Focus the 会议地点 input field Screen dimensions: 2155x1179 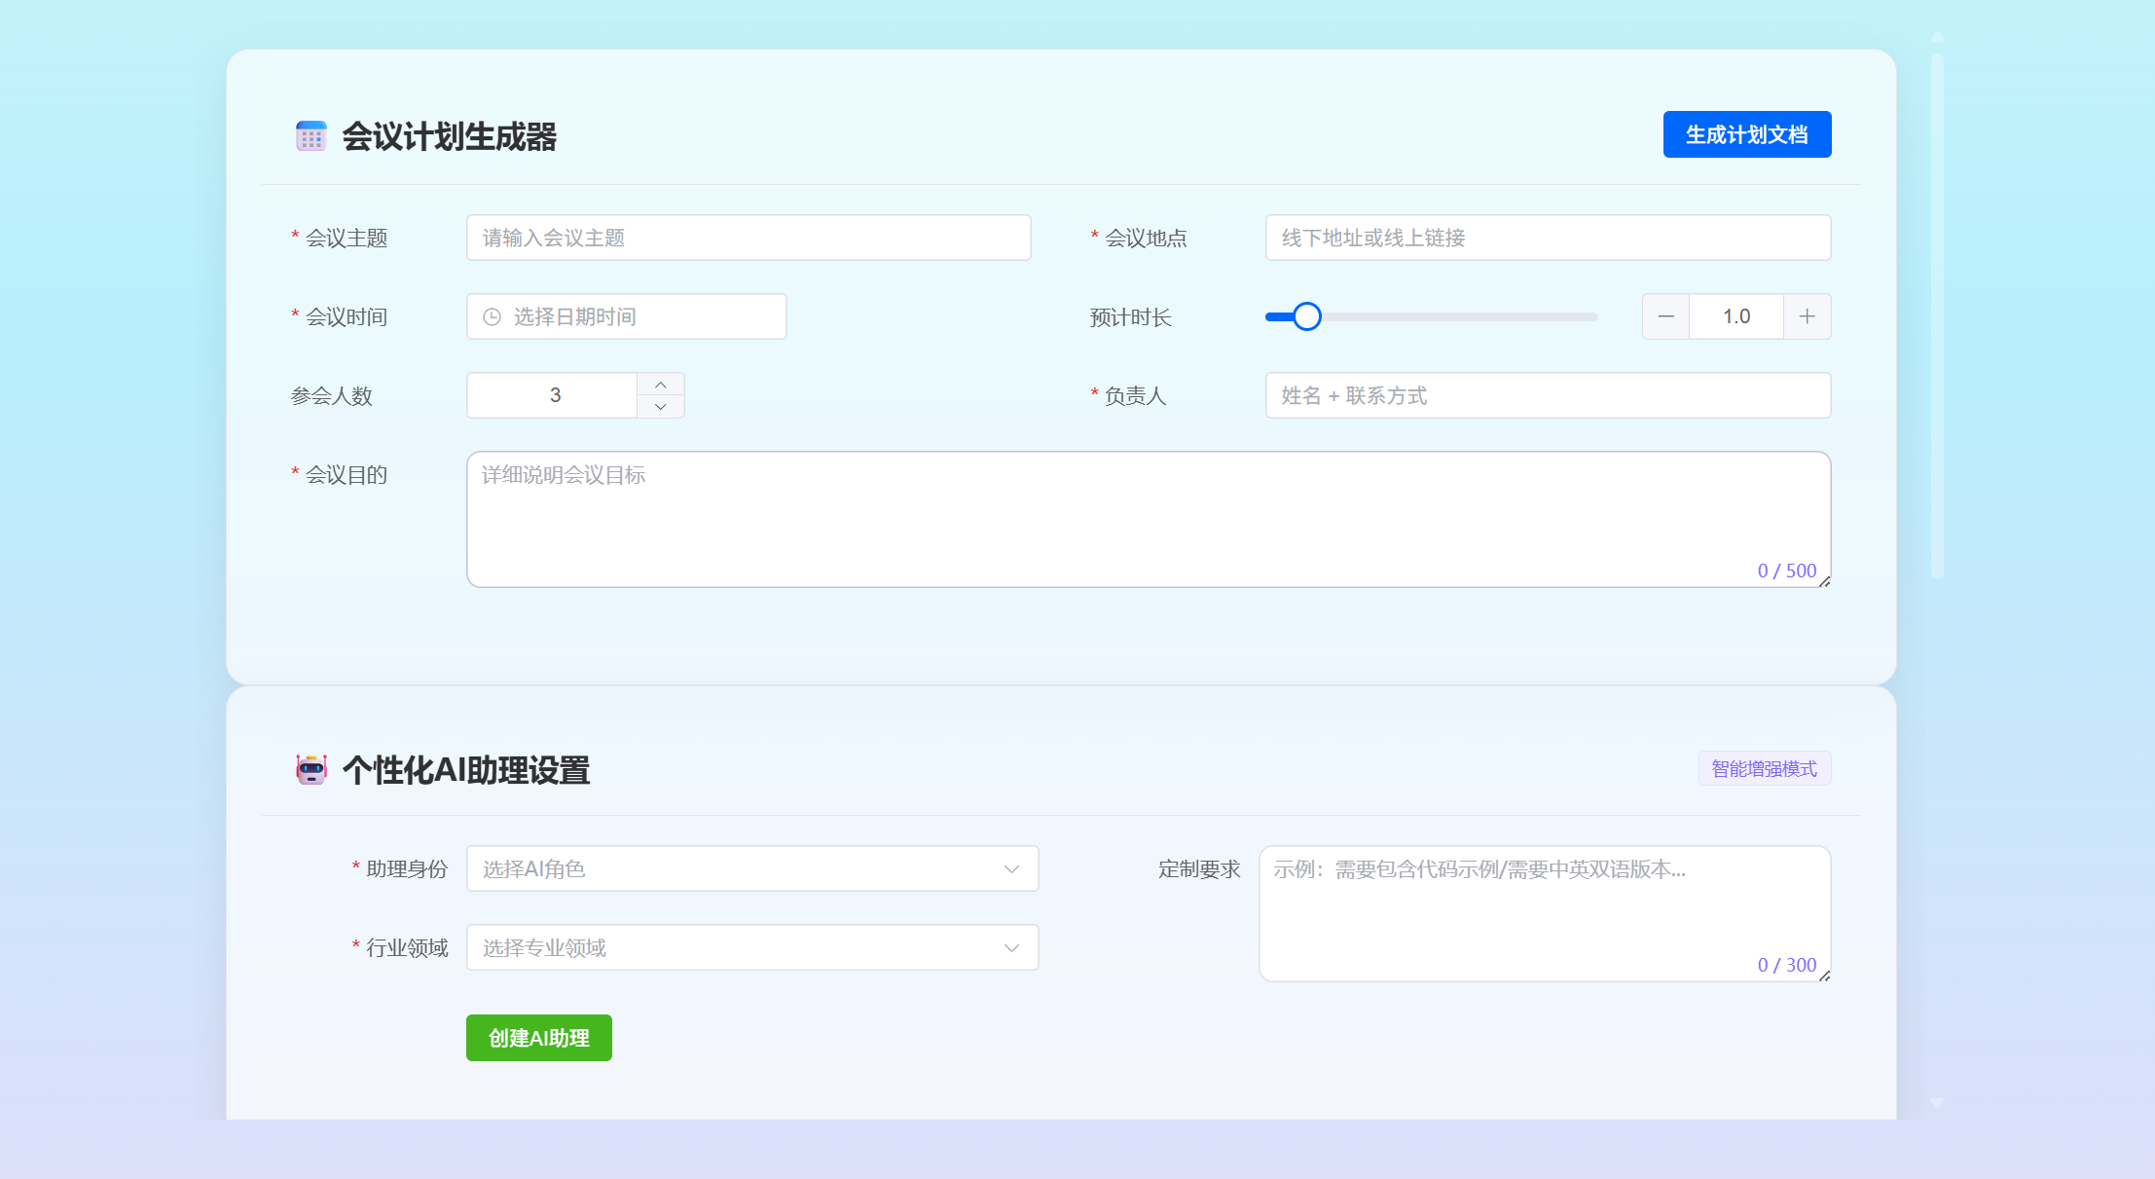tap(1547, 238)
